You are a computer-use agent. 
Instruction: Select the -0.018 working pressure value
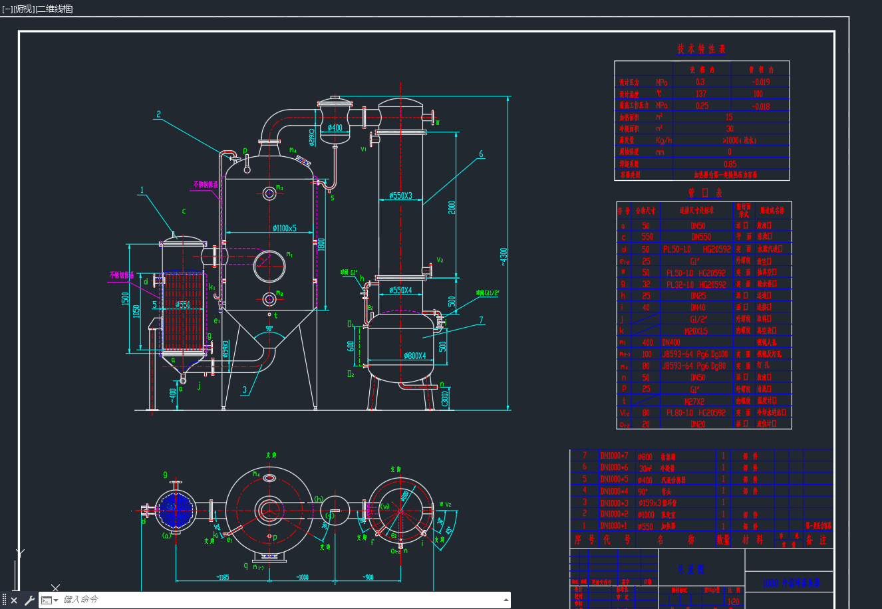[761, 106]
